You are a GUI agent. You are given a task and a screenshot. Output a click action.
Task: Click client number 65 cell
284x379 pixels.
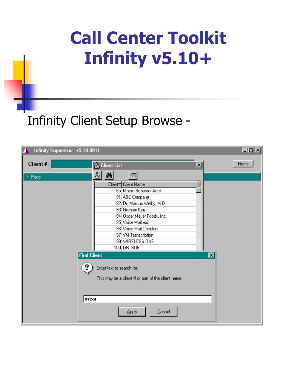[108, 191]
